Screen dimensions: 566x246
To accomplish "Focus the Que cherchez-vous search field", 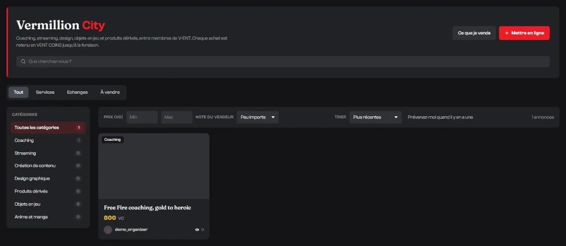I will click(283, 61).
